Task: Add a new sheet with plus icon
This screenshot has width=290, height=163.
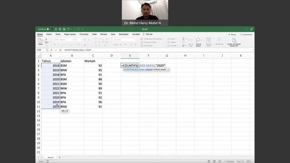Action: (59, 158)
